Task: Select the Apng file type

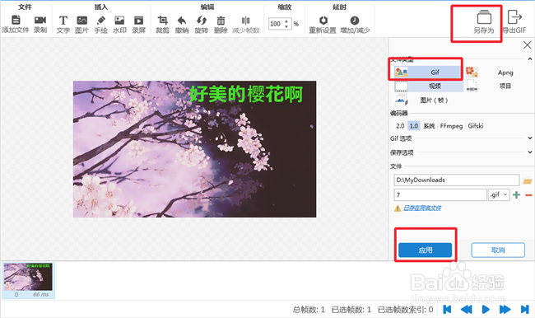Action: coord(498,72)
